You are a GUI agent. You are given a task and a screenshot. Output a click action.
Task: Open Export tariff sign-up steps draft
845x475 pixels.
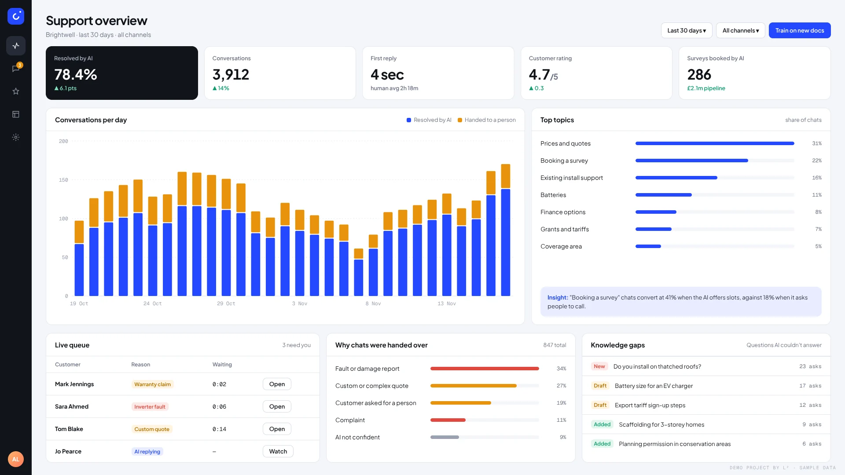point(706,405)
